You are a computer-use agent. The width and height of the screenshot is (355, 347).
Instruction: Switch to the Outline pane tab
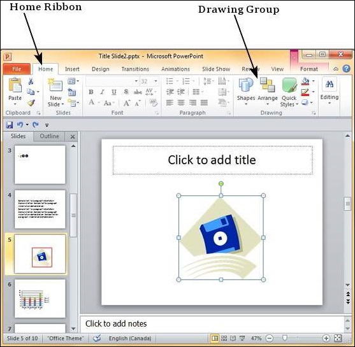coord(49,136)
